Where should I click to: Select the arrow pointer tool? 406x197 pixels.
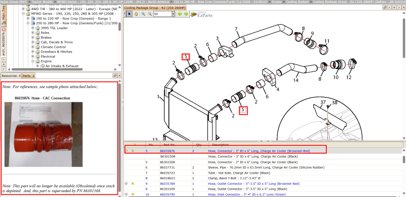coord(130,14)
